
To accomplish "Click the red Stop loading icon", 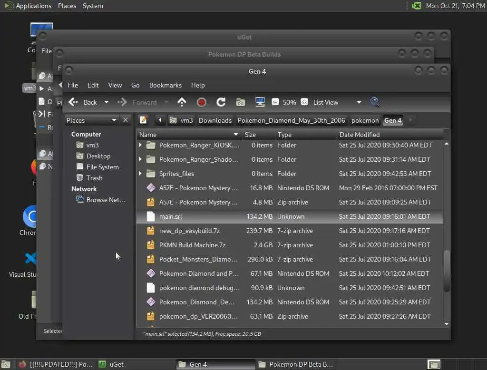I will 202,102.
